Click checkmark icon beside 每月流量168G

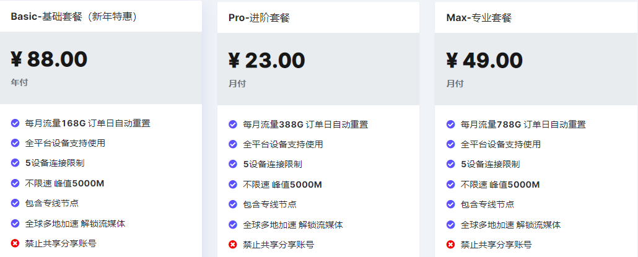[x=15, y=123]
